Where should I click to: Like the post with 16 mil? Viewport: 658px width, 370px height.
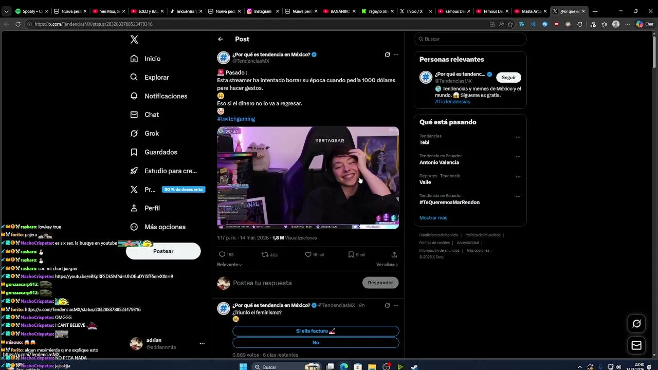coord(308,254)
